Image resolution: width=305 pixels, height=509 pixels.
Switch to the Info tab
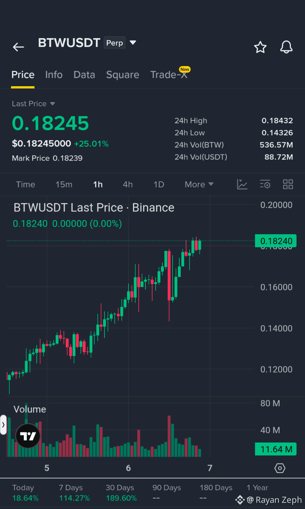(54, 75)
